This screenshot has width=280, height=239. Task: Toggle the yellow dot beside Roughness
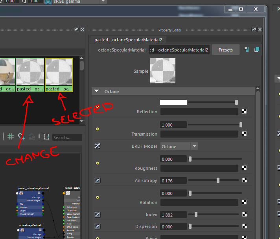(x=98, y=163)
